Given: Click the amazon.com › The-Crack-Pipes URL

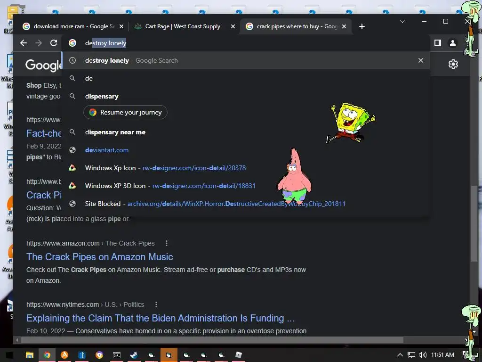Looking at the screenshot, I should coord(90,243).
